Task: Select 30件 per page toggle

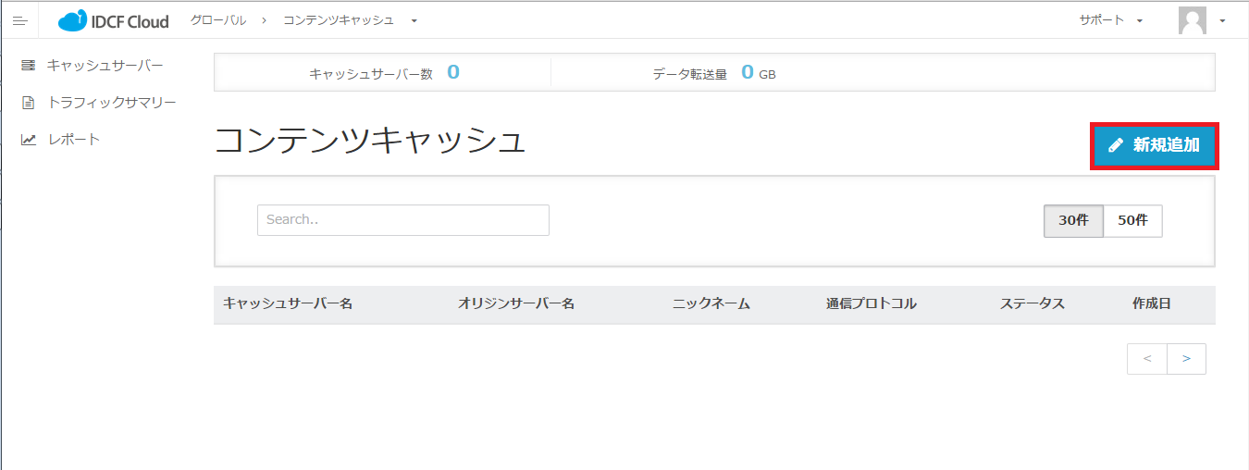Action: tap(1073, 220)
